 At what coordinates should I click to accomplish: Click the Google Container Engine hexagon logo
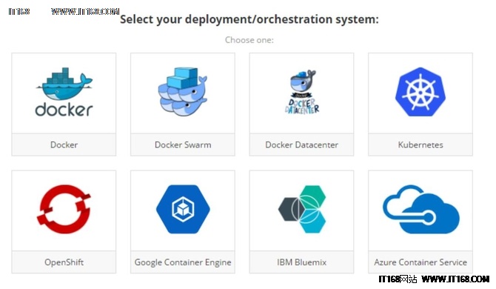pos(183,209)
